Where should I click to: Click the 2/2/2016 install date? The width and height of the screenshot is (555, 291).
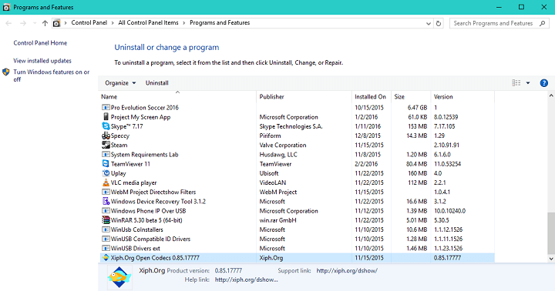[x=366, y=164]
